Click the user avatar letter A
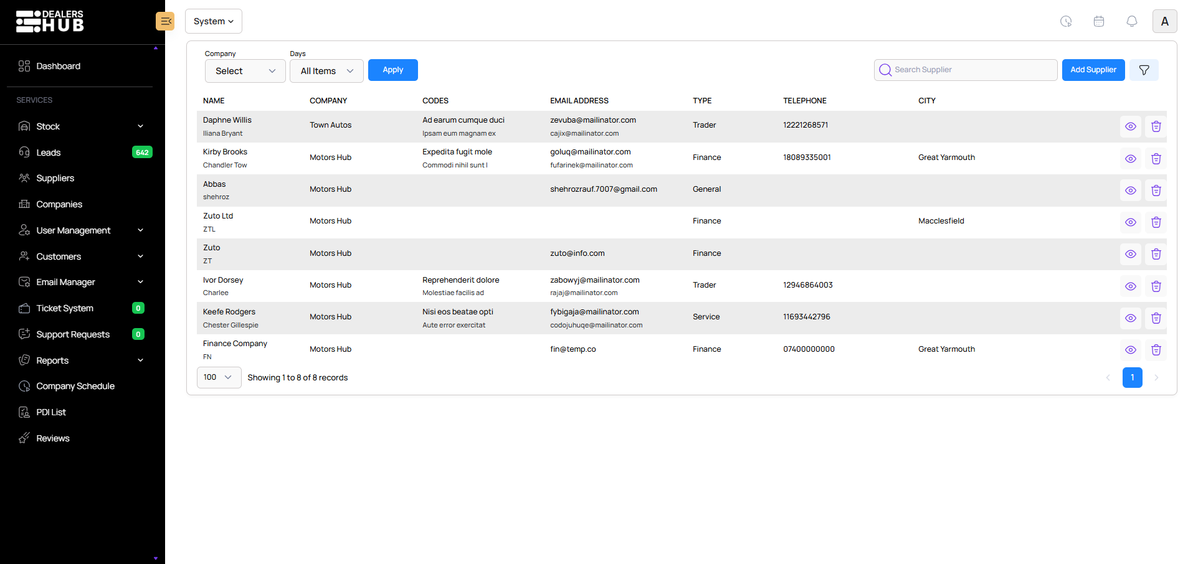1193x564 pixels. [x=1164, y=21]
